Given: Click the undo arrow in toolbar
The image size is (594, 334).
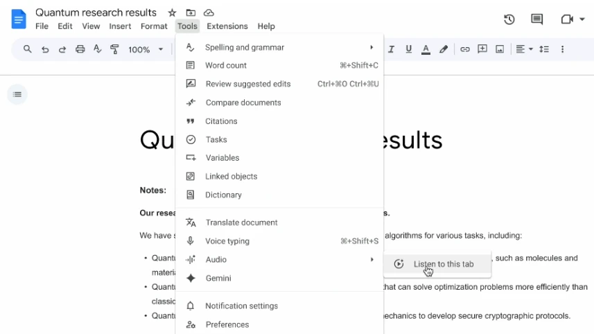Looking at the screenshot, I should coord(45,49).
